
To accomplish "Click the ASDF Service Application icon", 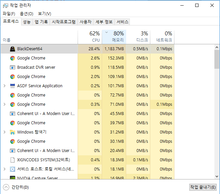I will 13,86.
